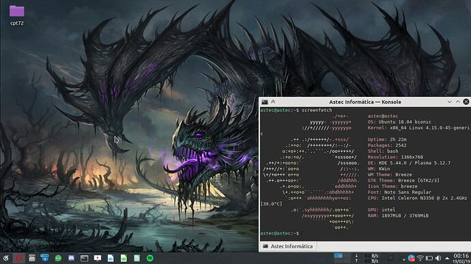Click the 'RAM: 1897MiB / 3769MiB' line
Viewport: 471px width, 264px height.
(398, 216)
